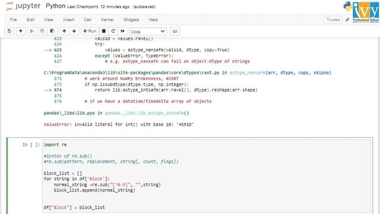Image resolution: width=380 pixels, height=214 pixels.
Task: Click the block_list = [] code line
Action: pyautogui.click(x=63, y=173)
